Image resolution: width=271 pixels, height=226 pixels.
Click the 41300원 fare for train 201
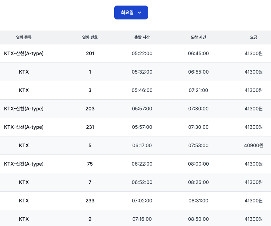pos(254,53)
